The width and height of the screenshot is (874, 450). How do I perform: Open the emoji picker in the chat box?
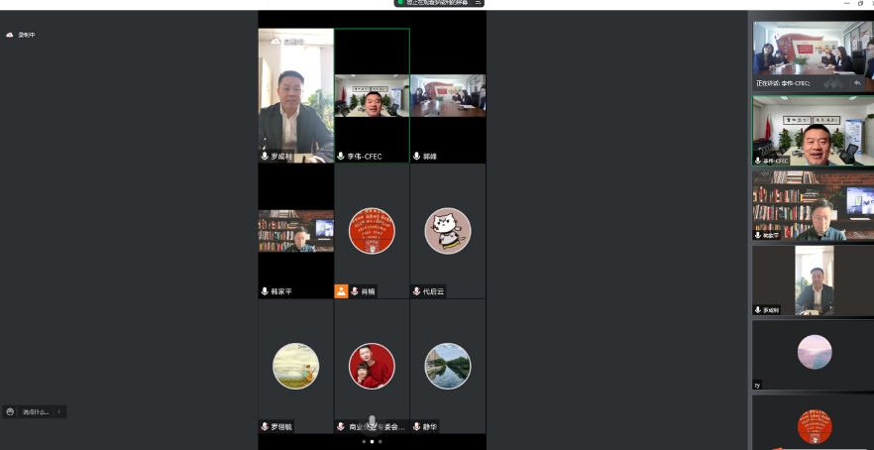[10, 411]
